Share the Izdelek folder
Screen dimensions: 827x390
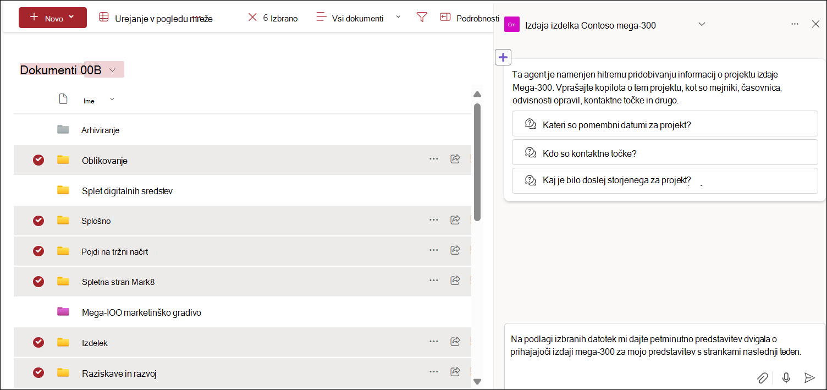pos(455,342)
